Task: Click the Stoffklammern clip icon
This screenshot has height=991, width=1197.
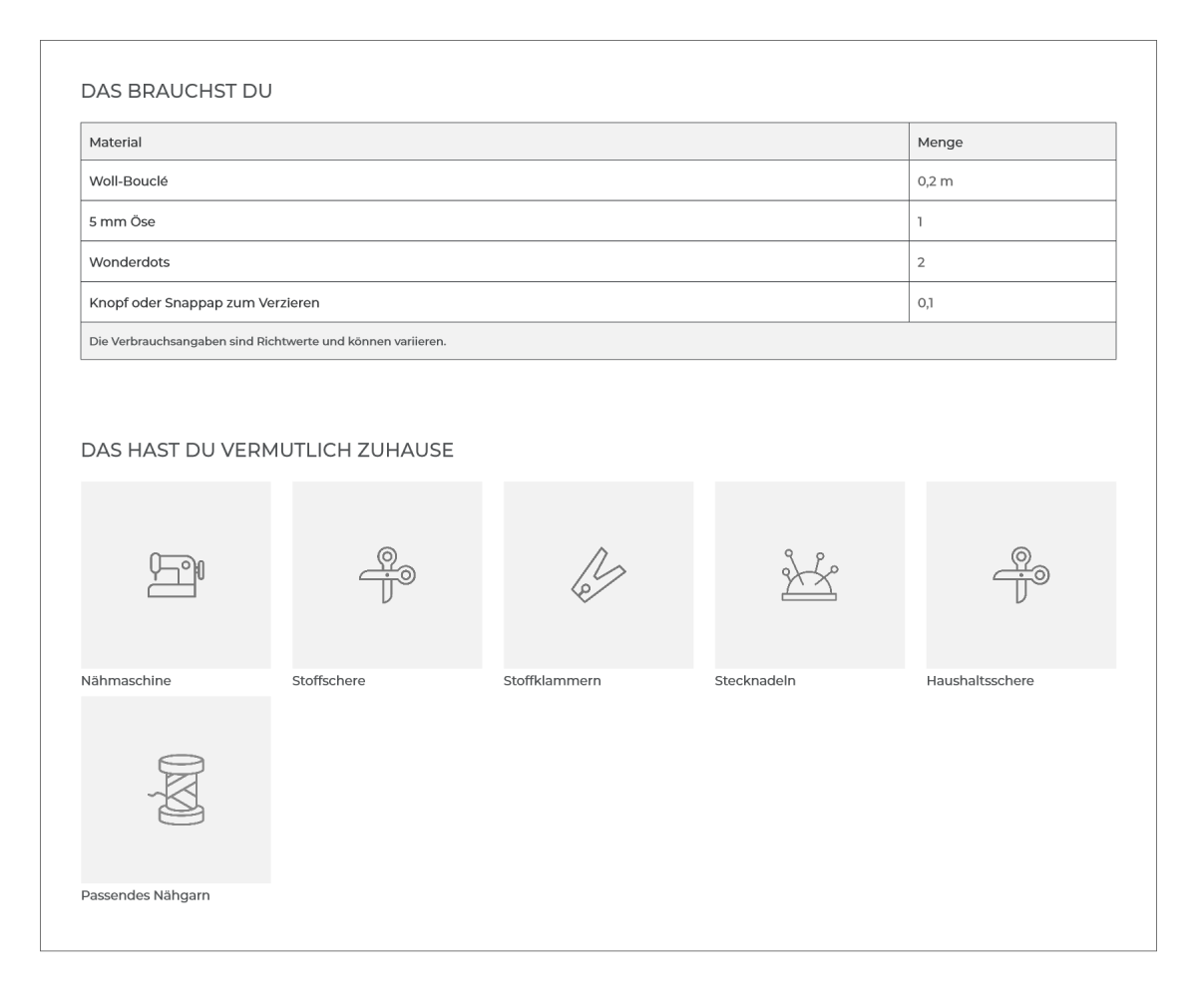Action: [598, 575]
